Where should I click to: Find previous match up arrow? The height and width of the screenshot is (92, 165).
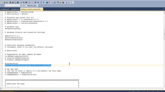click(x=24, y=6)
